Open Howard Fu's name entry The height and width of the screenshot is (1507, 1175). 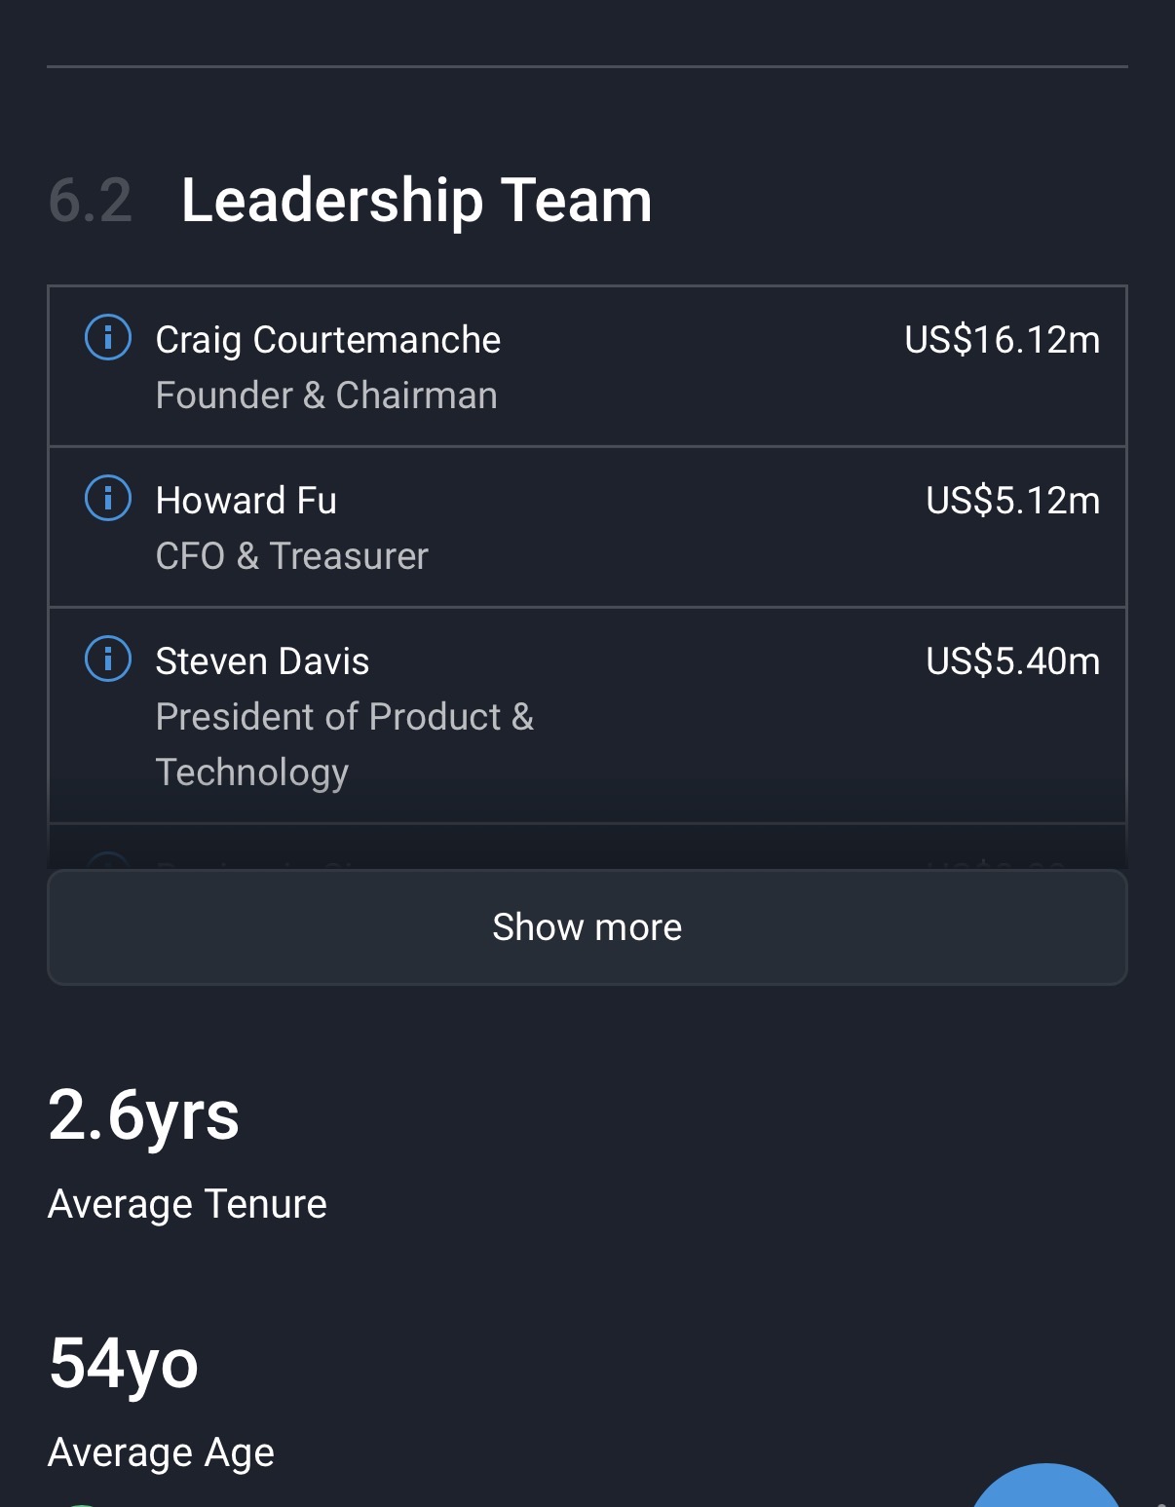pyautogui.click(x=246, y=501)
